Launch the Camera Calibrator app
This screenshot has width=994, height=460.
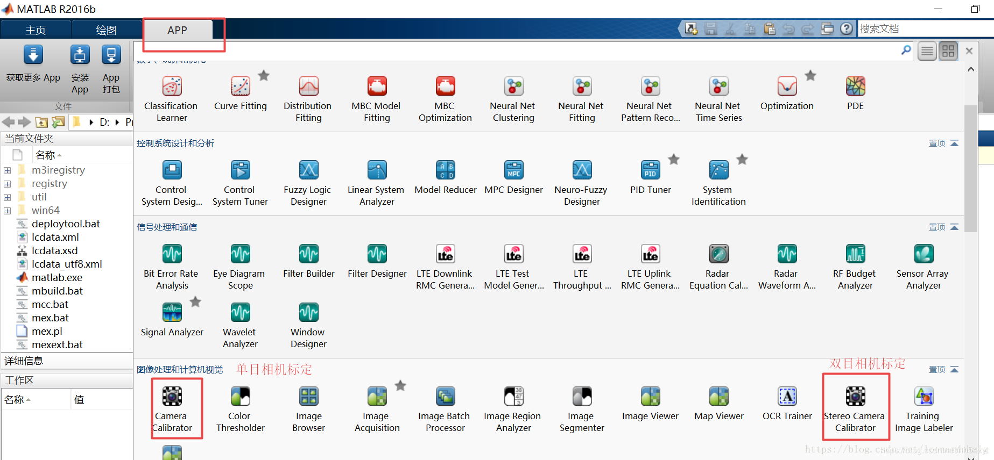point(172,409)
